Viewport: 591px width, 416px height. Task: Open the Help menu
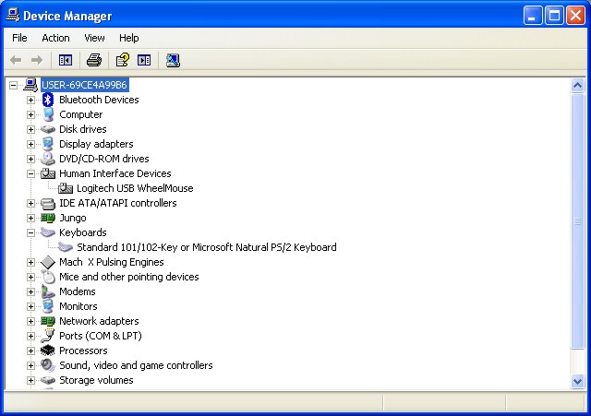(129, 38)
